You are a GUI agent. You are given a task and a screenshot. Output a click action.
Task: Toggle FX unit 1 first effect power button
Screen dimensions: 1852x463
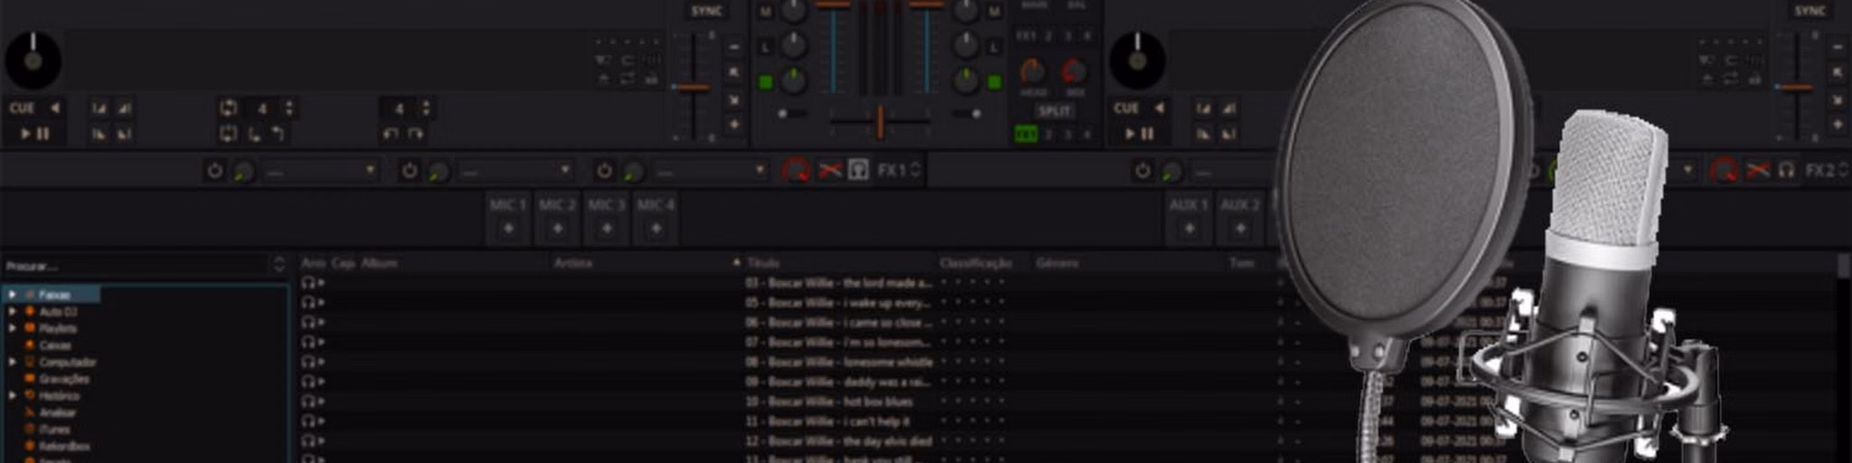click(x=214, y=170)
